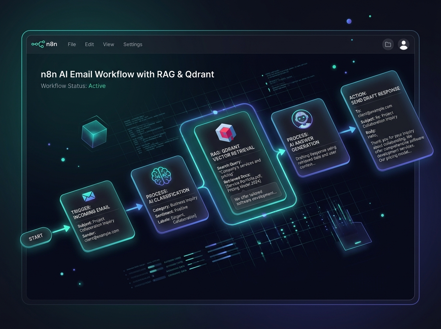The image size is (441, 329).
Task: Select the brain icon on AI Classification node
Action: (x=161, y=177)
